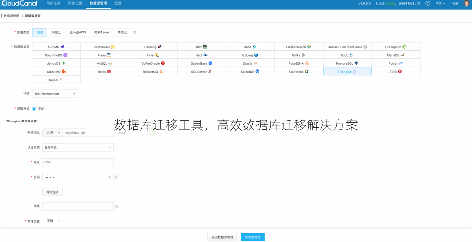Select ObForOracle database type
The width and height of the screenshot is (472, 242).
[153, 63]
